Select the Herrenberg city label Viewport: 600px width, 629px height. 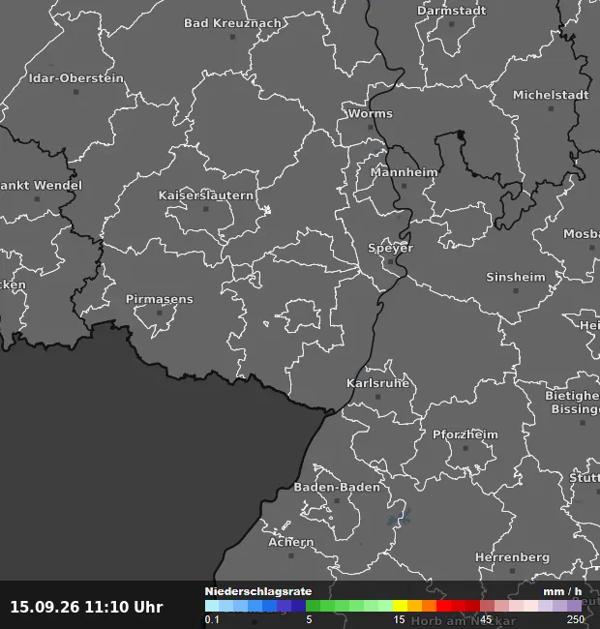512,557
